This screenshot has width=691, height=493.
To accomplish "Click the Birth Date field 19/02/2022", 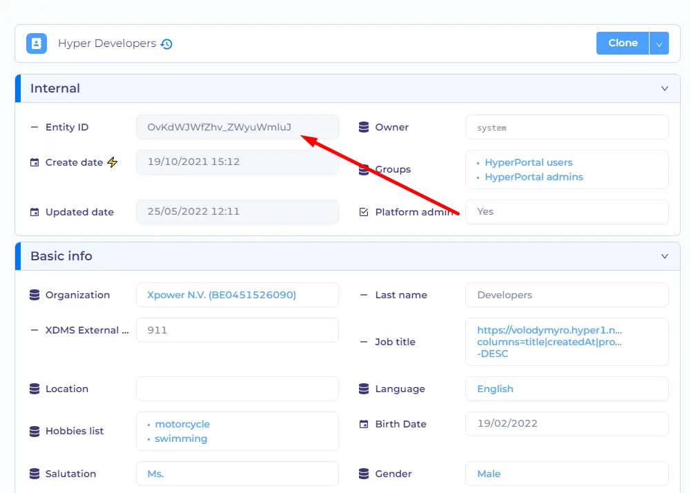I will click(567, 424).
